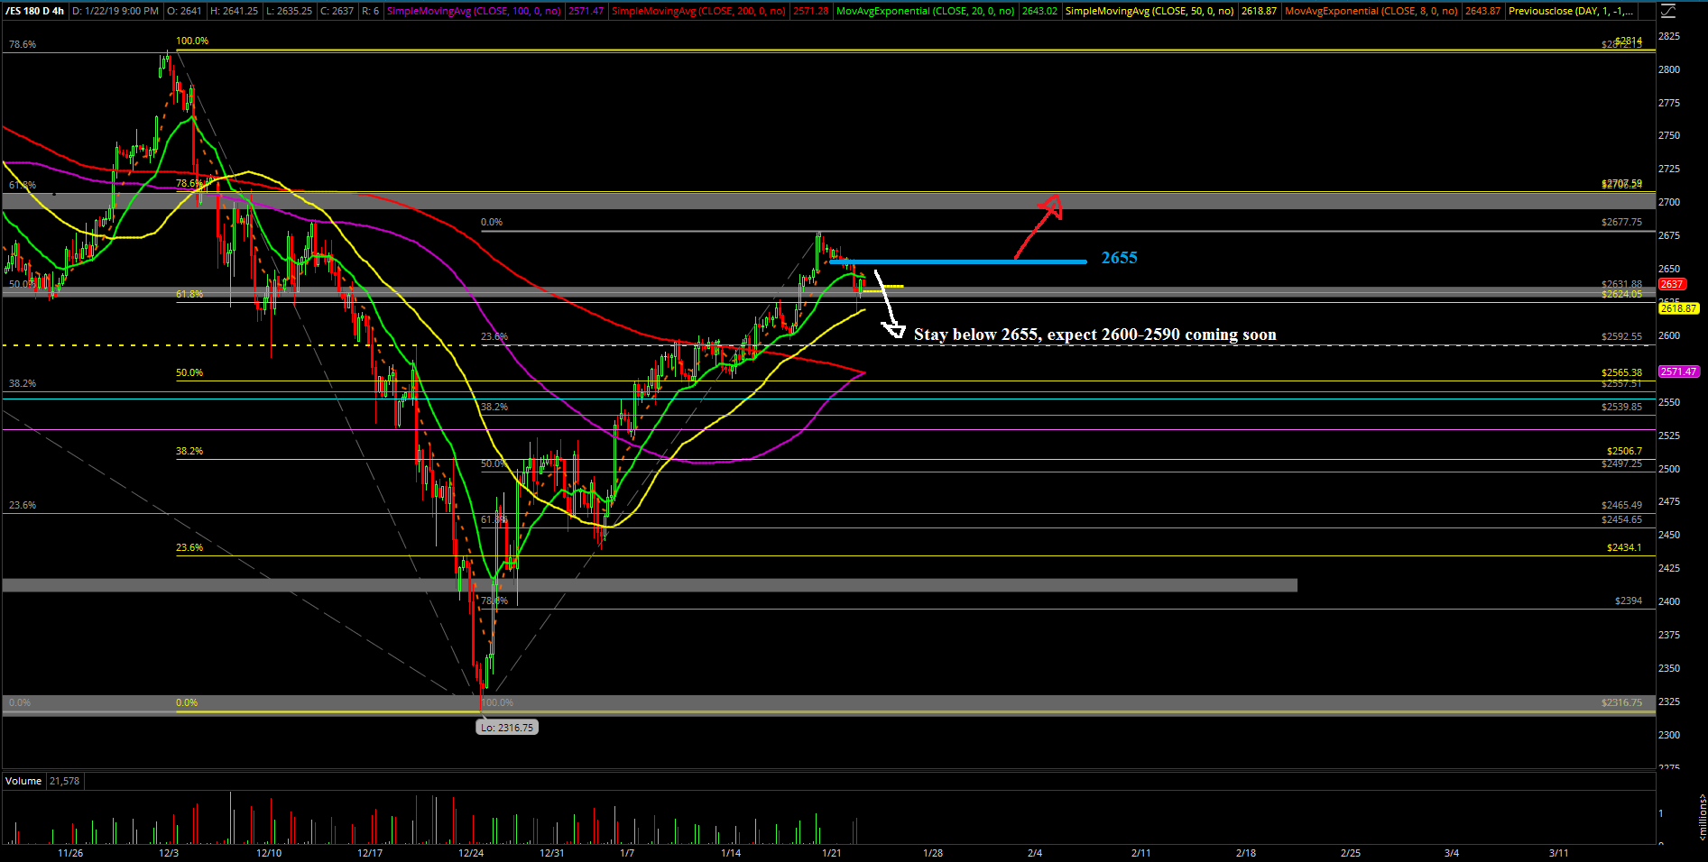Click the blue 2655 annotation label

tap(1119, 258)
